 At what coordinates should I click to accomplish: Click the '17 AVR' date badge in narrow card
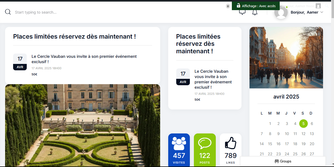pos(183,77)
